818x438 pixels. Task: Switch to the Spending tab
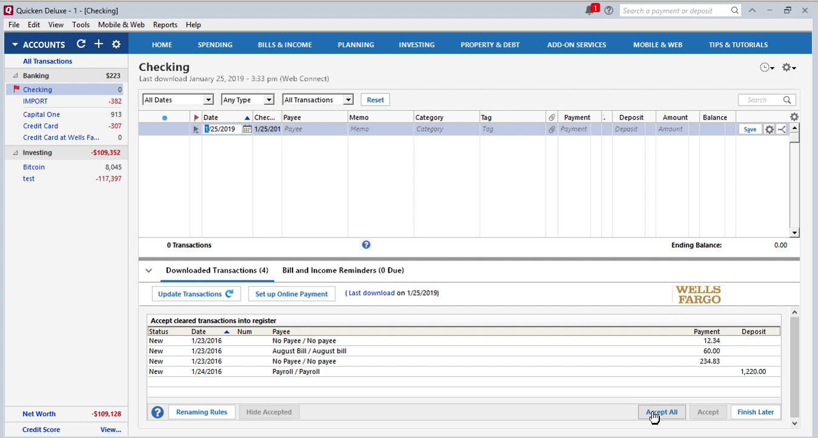coord(215,45)
